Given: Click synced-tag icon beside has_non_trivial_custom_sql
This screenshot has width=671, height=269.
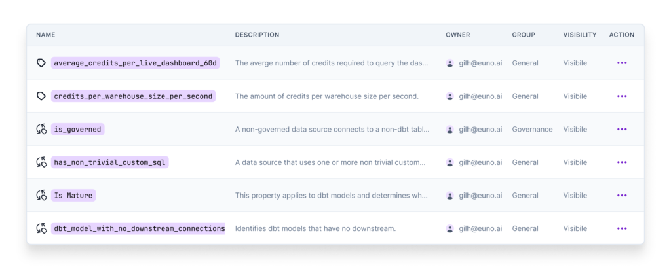Looking at the screenshot, I should (41, 162).
